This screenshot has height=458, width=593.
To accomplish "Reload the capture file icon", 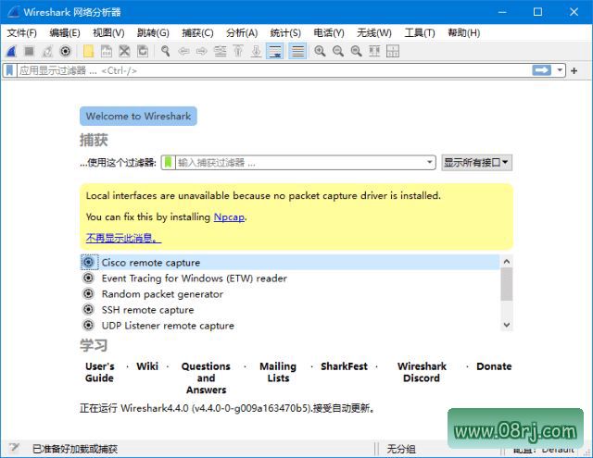I will (x=143, y=51).
